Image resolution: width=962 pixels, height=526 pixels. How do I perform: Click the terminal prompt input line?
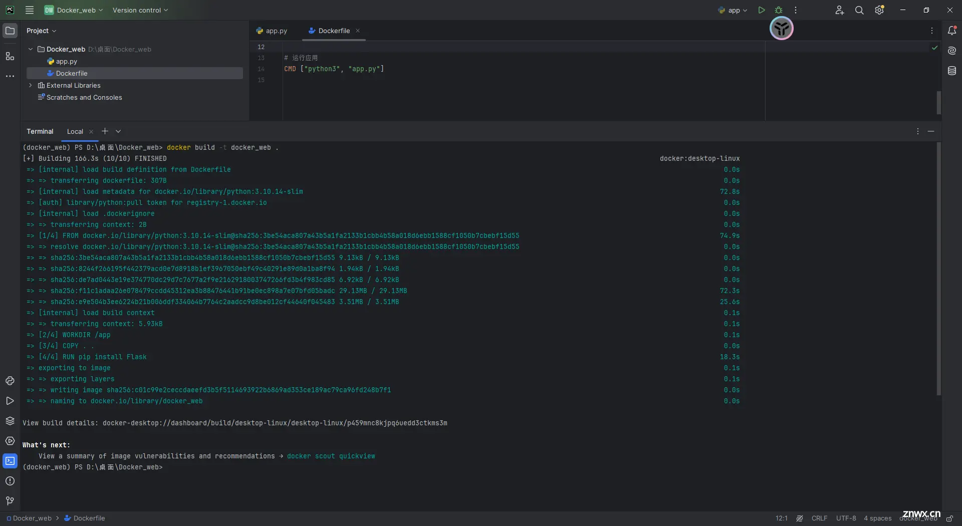tap(93, 467)
